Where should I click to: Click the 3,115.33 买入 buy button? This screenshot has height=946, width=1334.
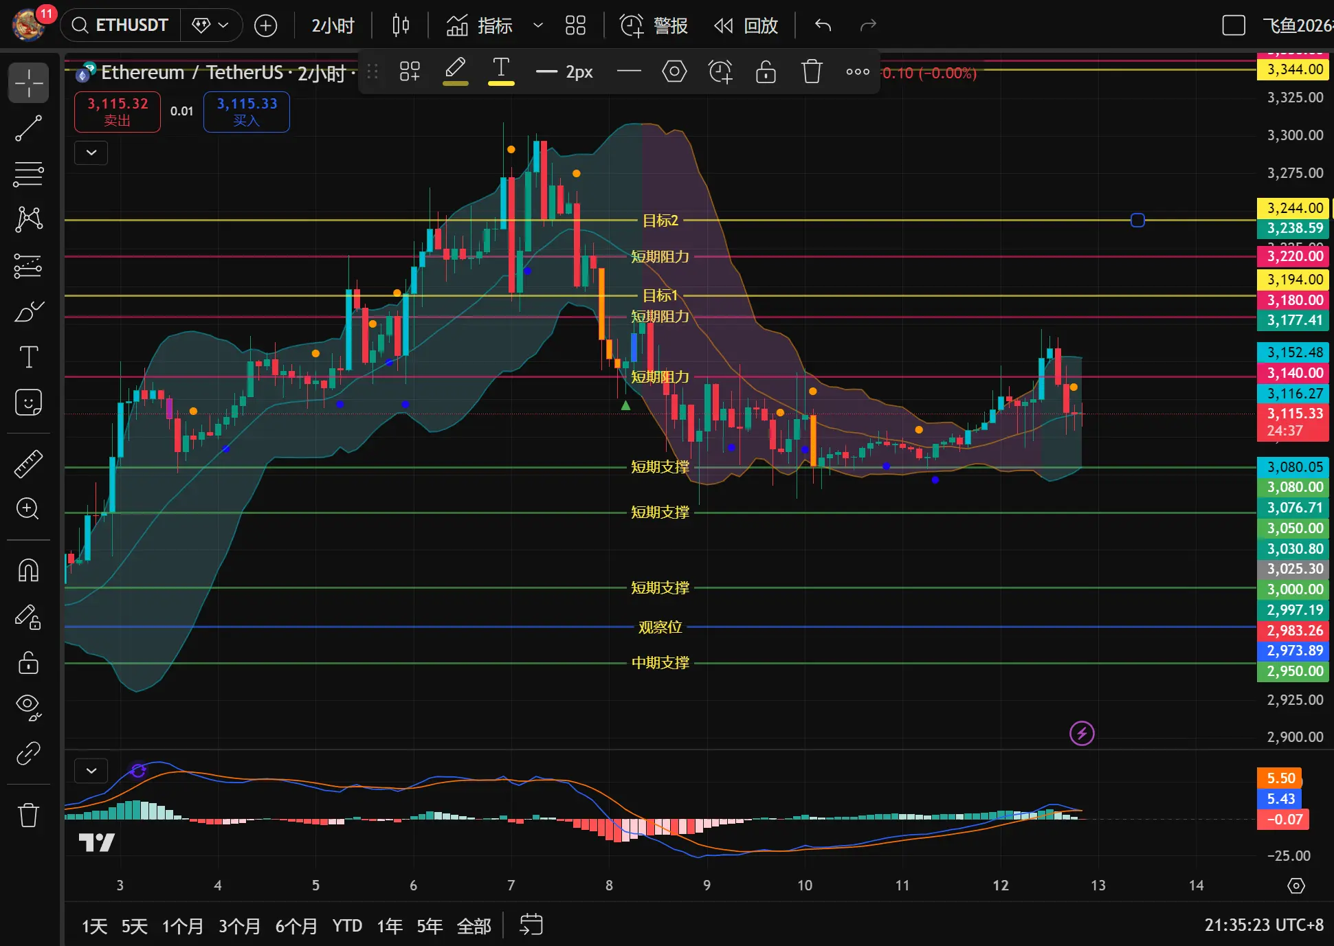(246, 111)
